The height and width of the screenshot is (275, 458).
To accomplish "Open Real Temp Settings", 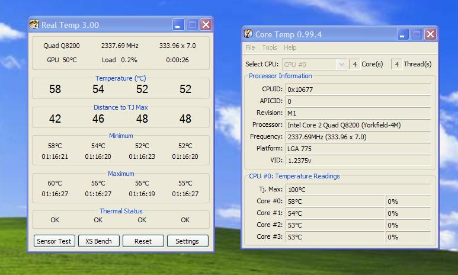I will (x=187, y=241).
